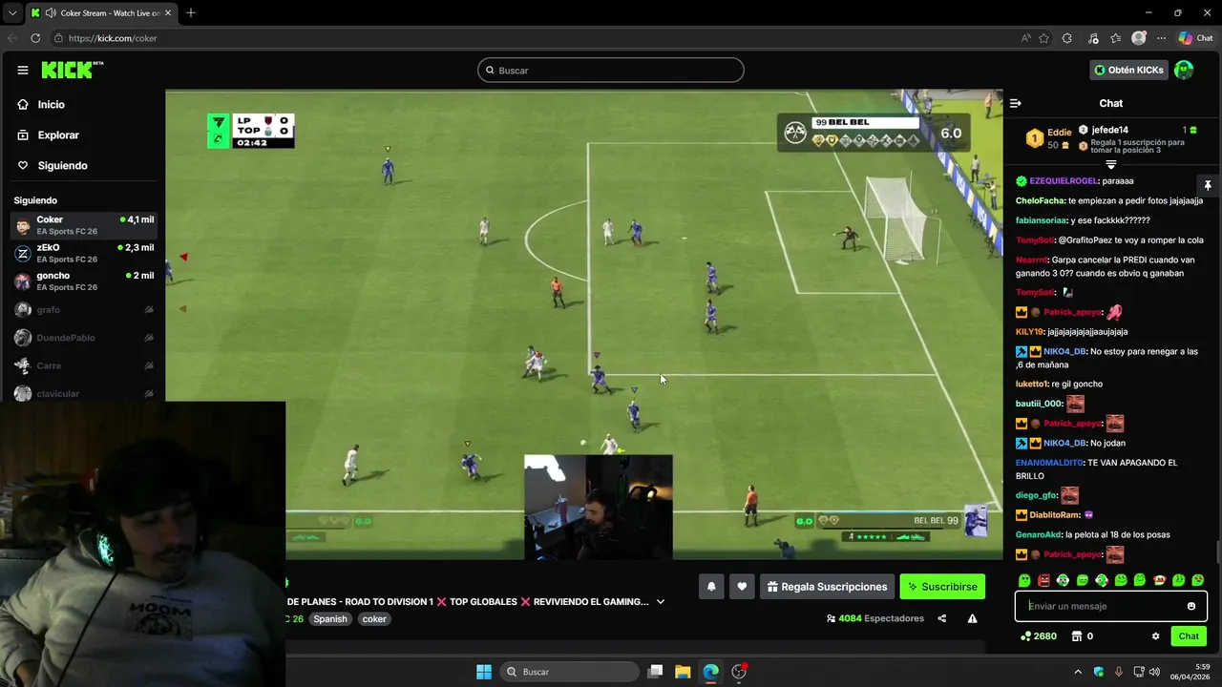Image resolution: width=1222 pixels, height=687 pixels.
Task: Open the shop icon next to 0
Action: (1076, 636)
